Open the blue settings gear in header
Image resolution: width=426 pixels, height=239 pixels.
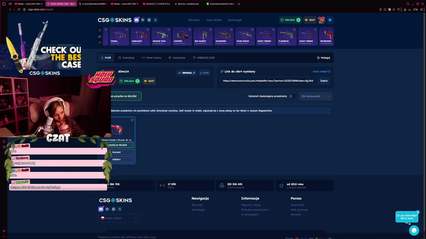tap(330, 20)
